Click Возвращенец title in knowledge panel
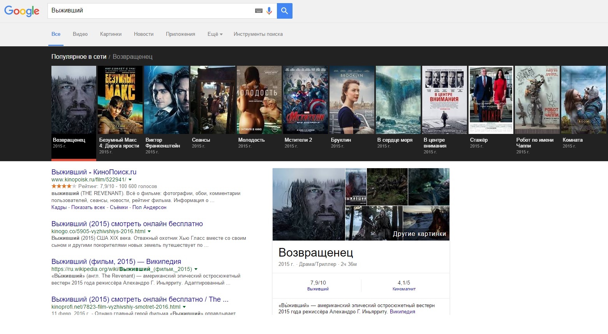Screen dimensions: 608x334 316,253
